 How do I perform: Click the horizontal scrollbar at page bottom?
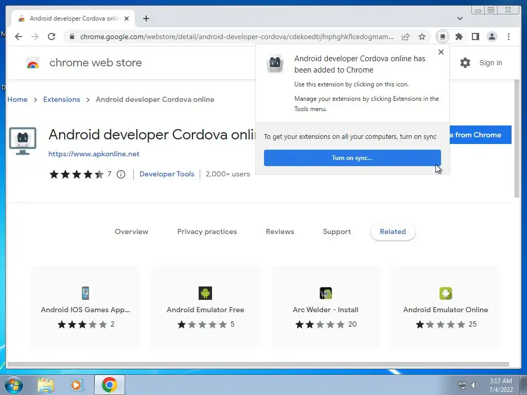[x=258, y=365]
